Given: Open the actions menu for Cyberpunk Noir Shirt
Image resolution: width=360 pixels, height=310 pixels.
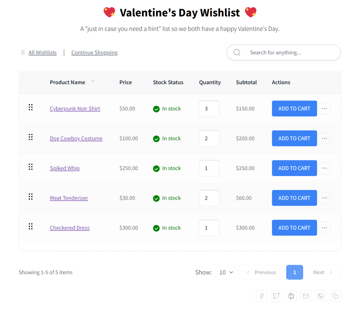Looking at the screenshot, I should point(324,108).
